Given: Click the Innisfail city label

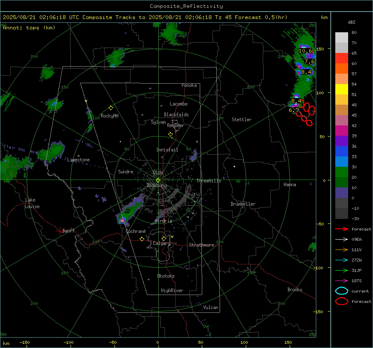Looking at the screenshot, I should pyautogui.click(x=167, y=150).
